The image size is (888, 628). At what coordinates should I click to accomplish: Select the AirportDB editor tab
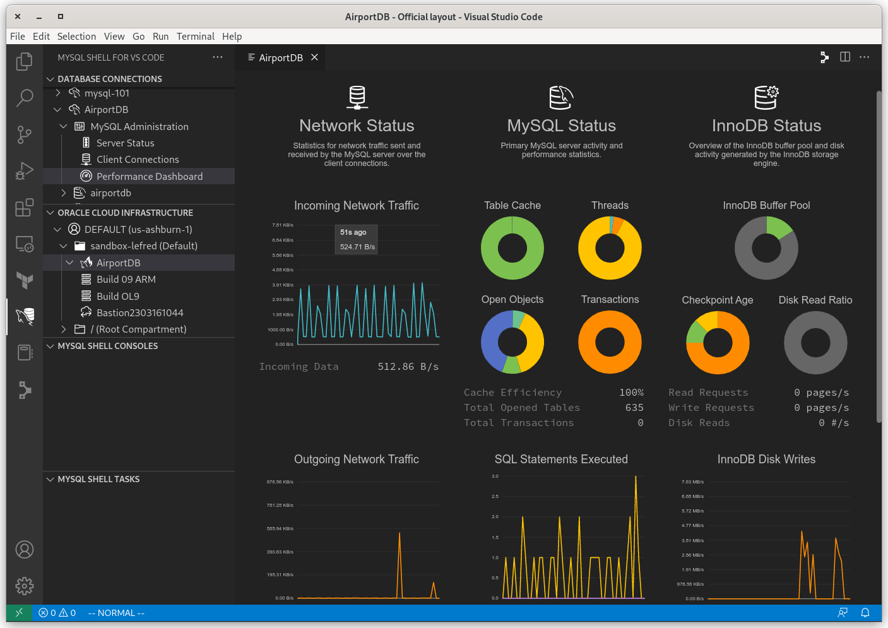pyautogui.click(x=280, y=57)
